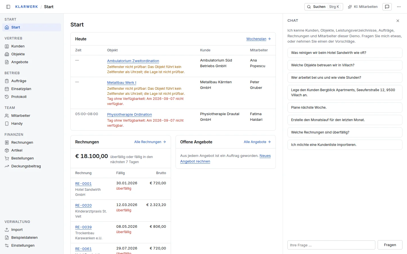The height and width of the screenshot is (254, 407).
Task: Open the three-dot more options menu
Action: pyautogui.click(x=399, y=7)
